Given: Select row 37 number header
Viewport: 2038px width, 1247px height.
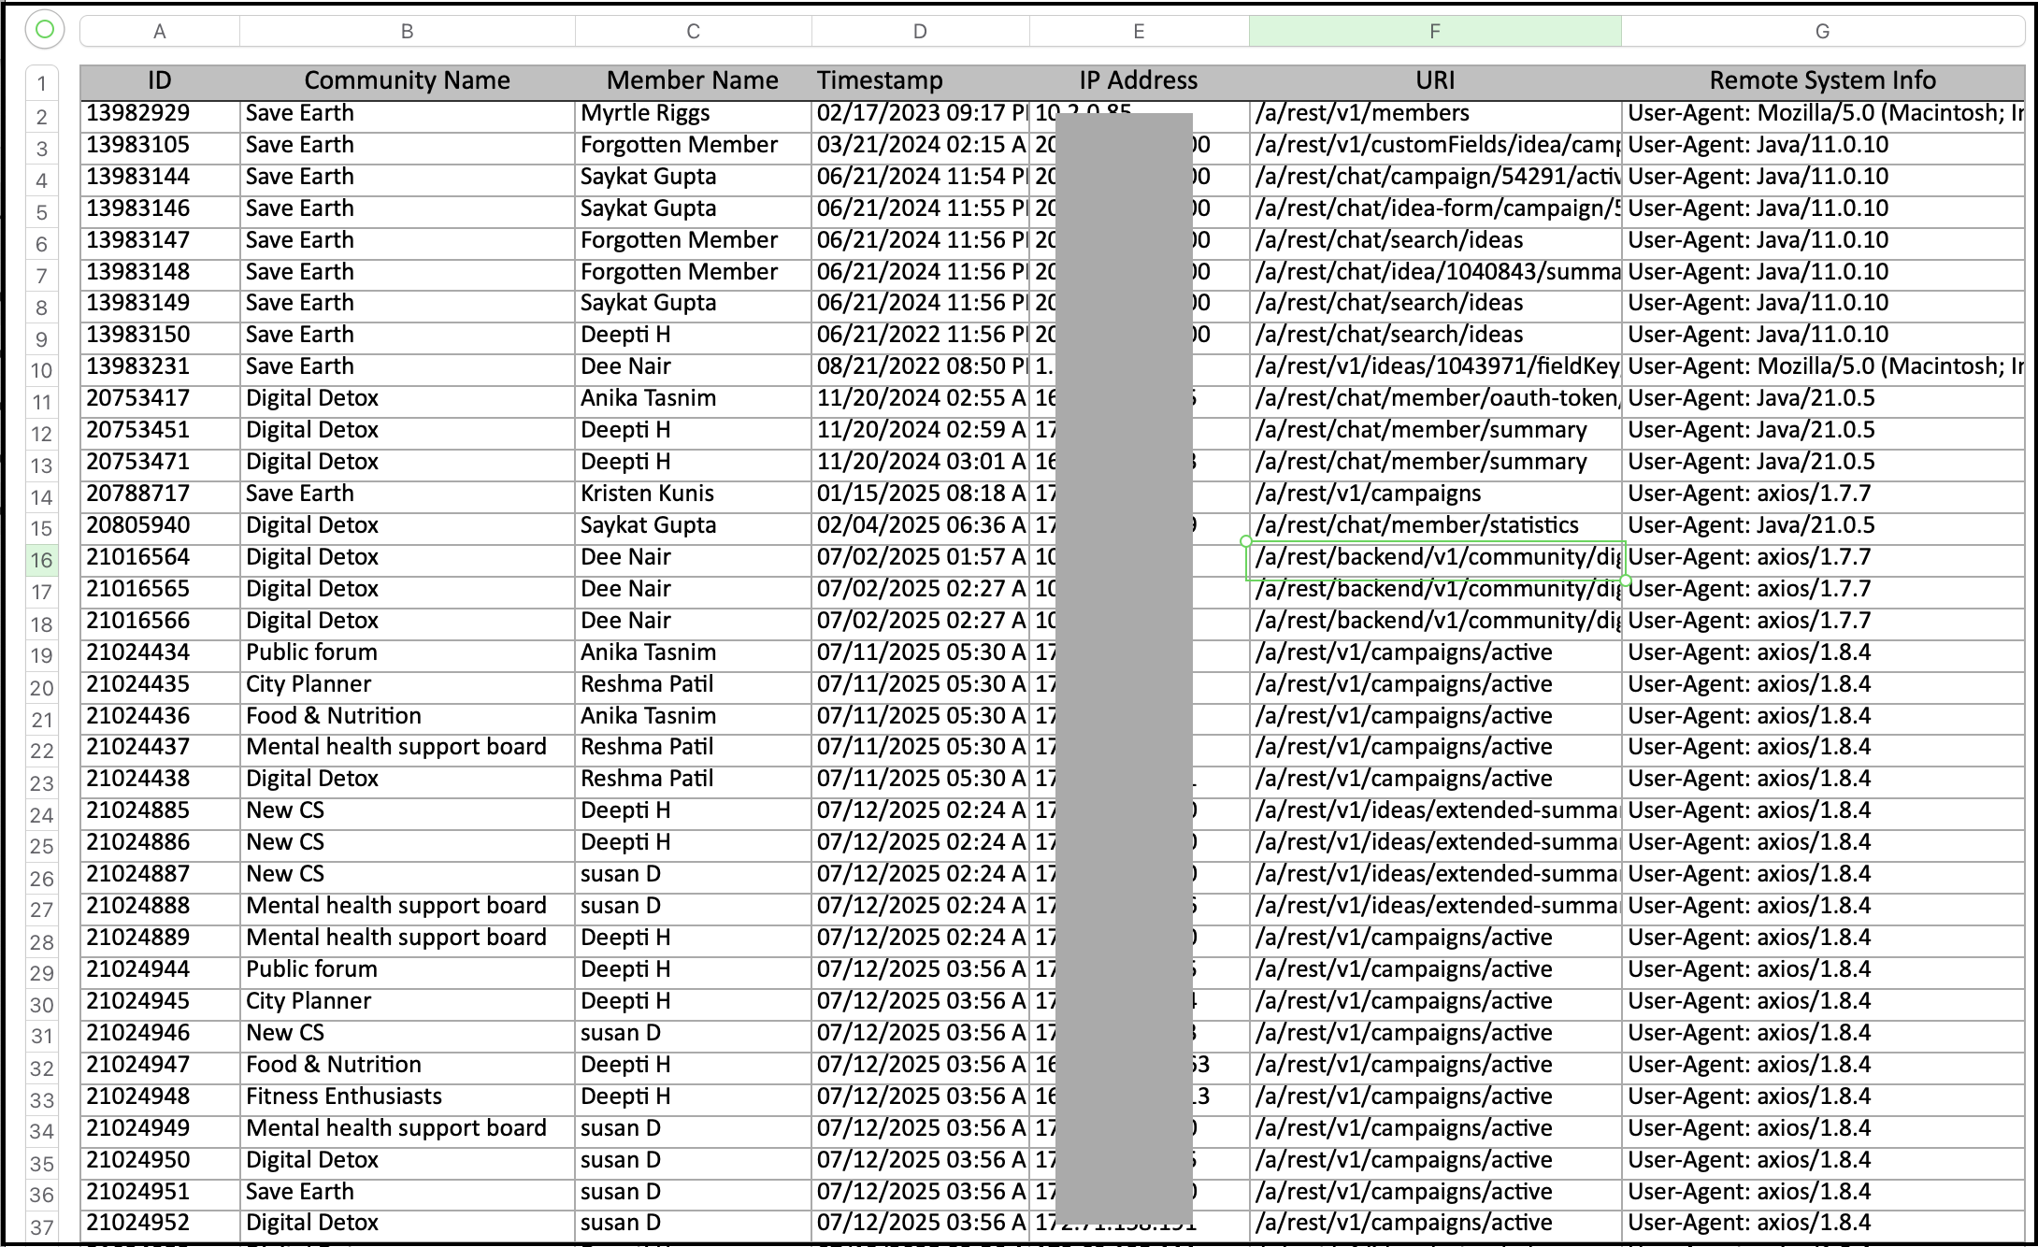Looking at the screenshot, I should pyautogui.click(x=42, y=1226).
